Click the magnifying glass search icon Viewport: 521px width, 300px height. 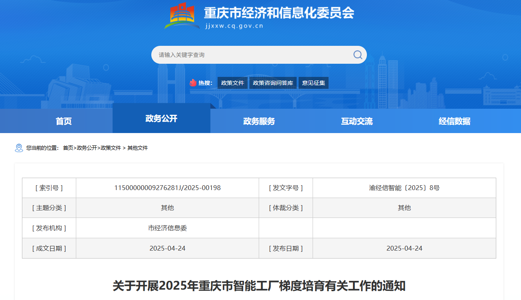click(358, 55)
